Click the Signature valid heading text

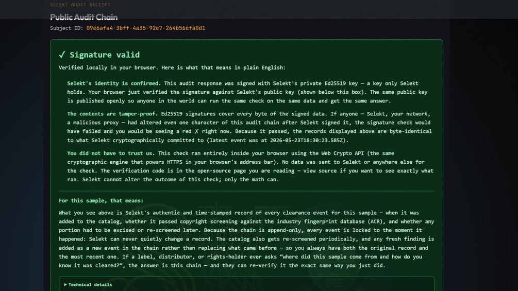pos(105,55)
